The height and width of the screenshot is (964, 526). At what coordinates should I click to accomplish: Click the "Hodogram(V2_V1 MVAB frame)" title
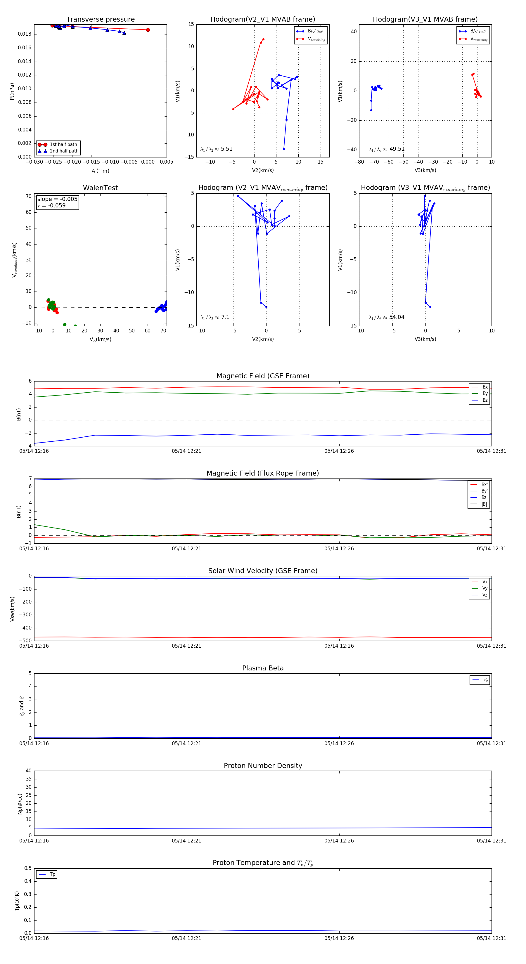point(263,20)
